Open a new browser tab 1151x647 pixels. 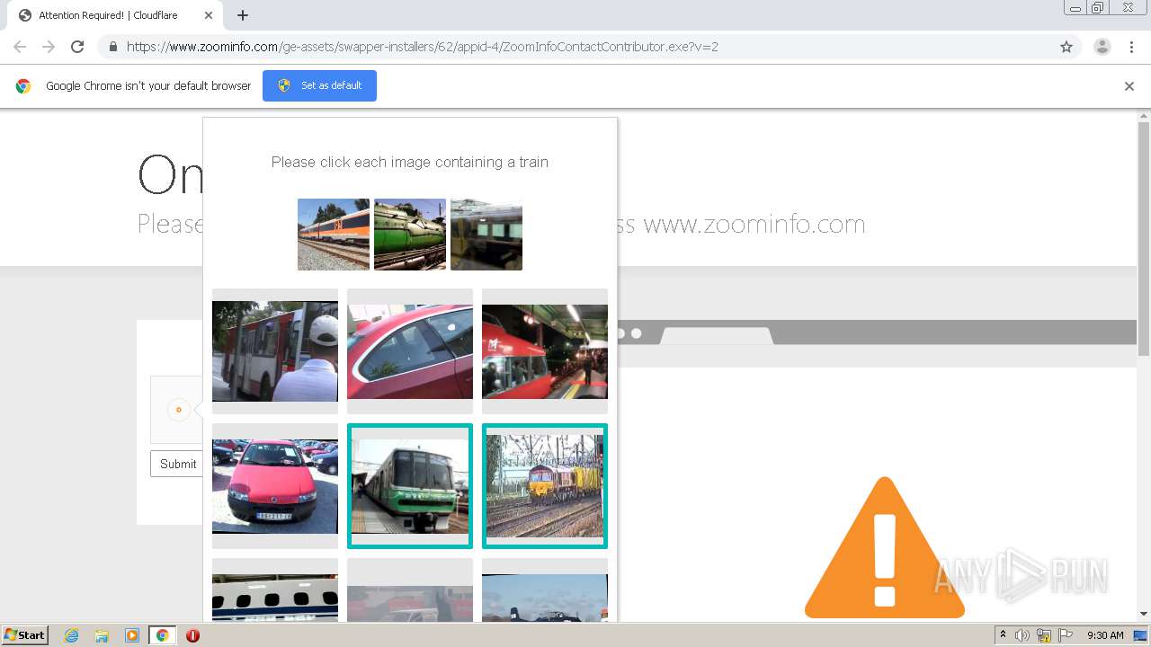(x=243, y=15)
